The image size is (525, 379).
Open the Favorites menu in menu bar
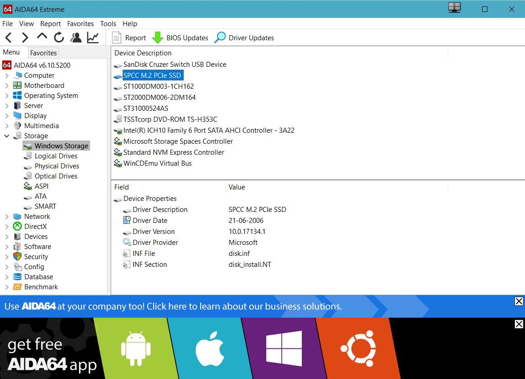point(80,24)
